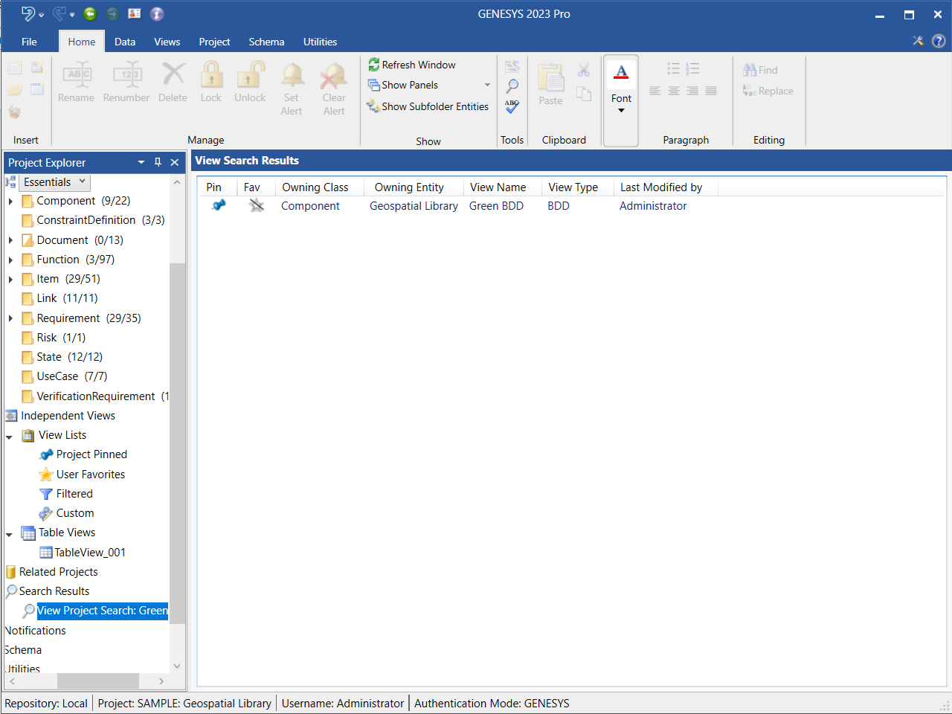Expand the Component folder node
Image resolution: width=952 pixels, height=714 pixels.
(x=10, y=202)
